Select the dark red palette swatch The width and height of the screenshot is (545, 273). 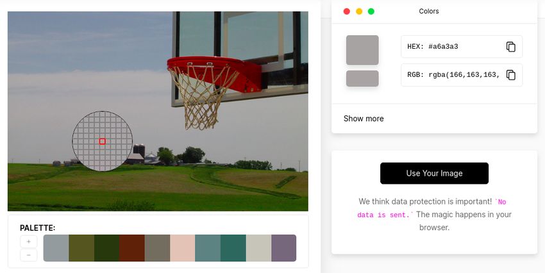(132, 248)
